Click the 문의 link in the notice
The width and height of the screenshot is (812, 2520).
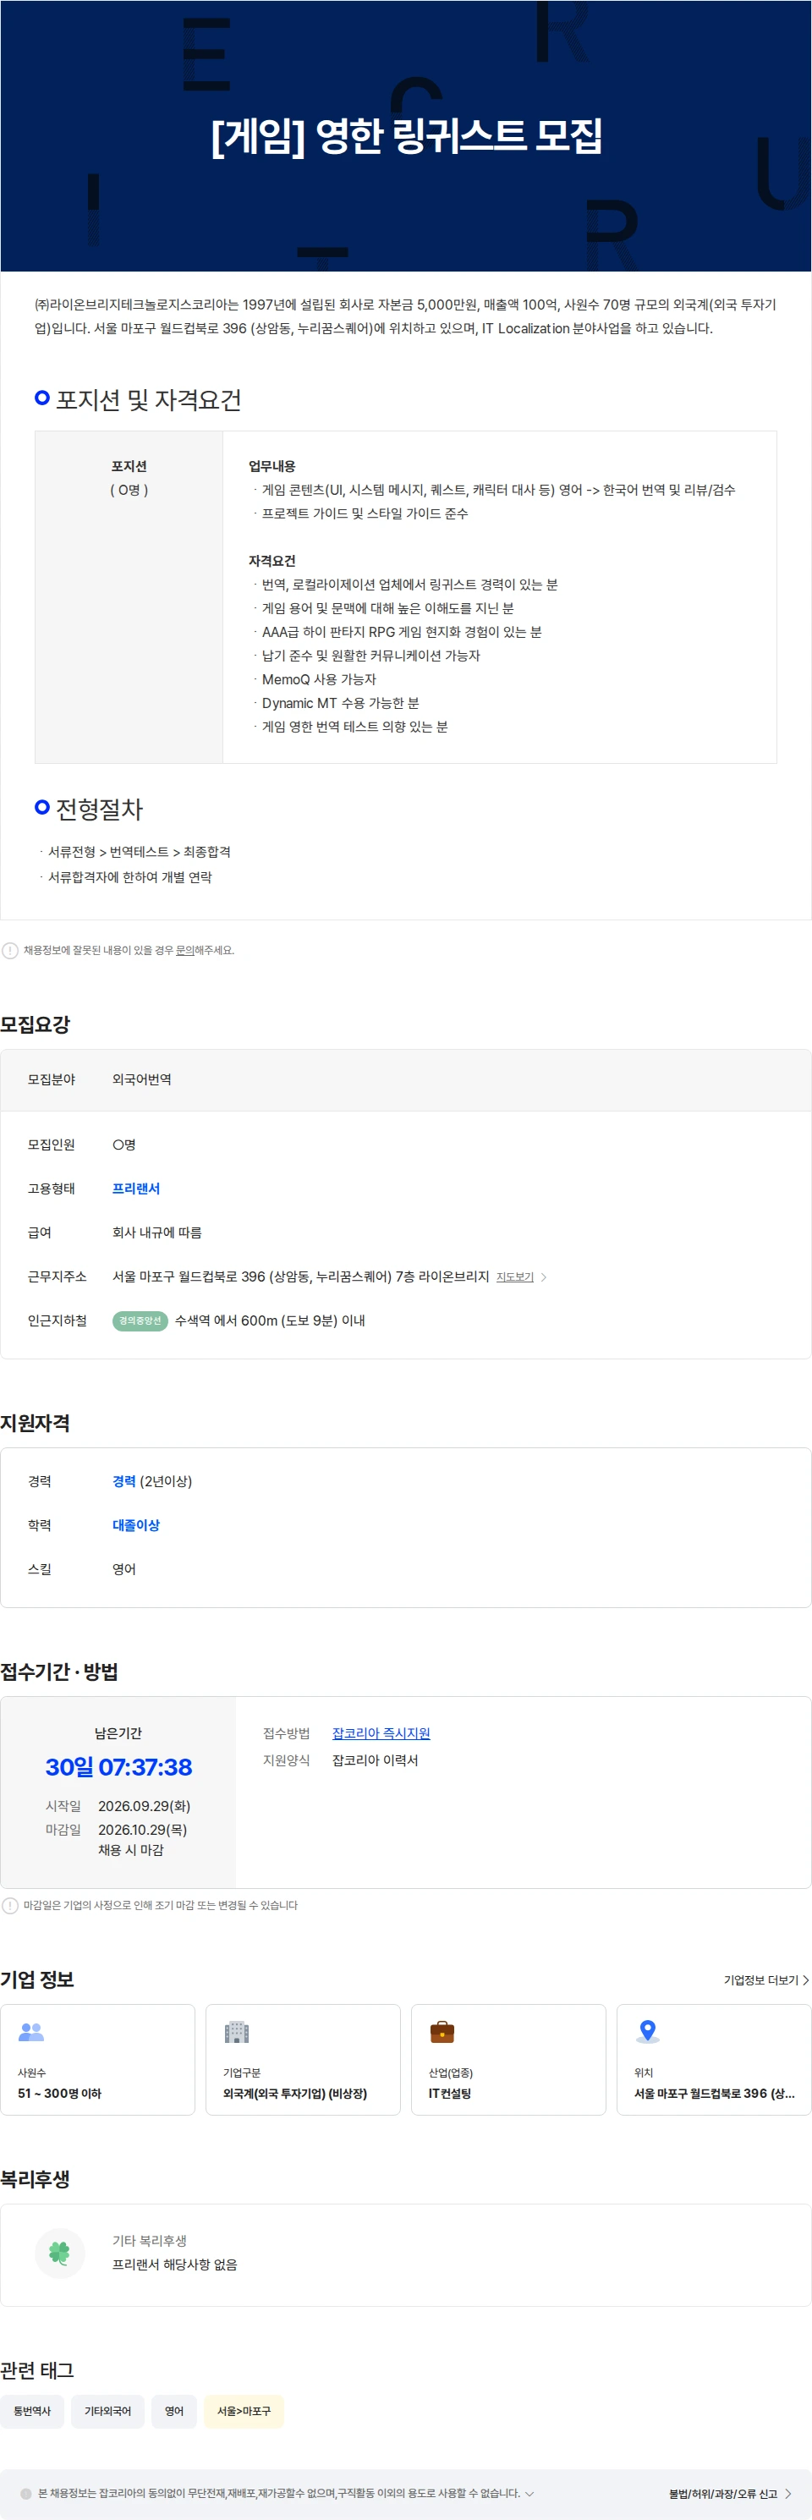coord(185,950)
